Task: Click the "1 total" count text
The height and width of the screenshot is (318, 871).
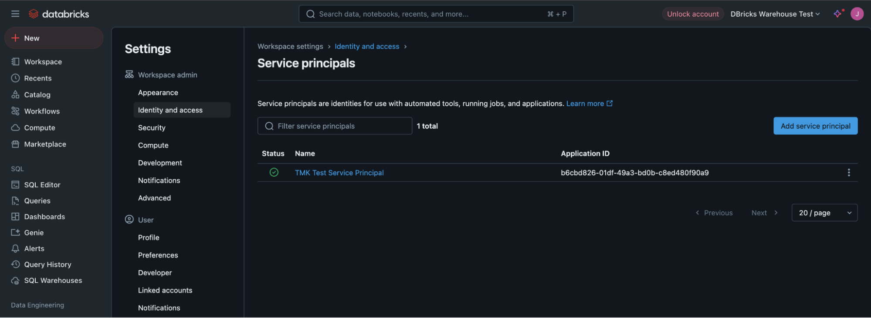Action: (x=427, y=126)
